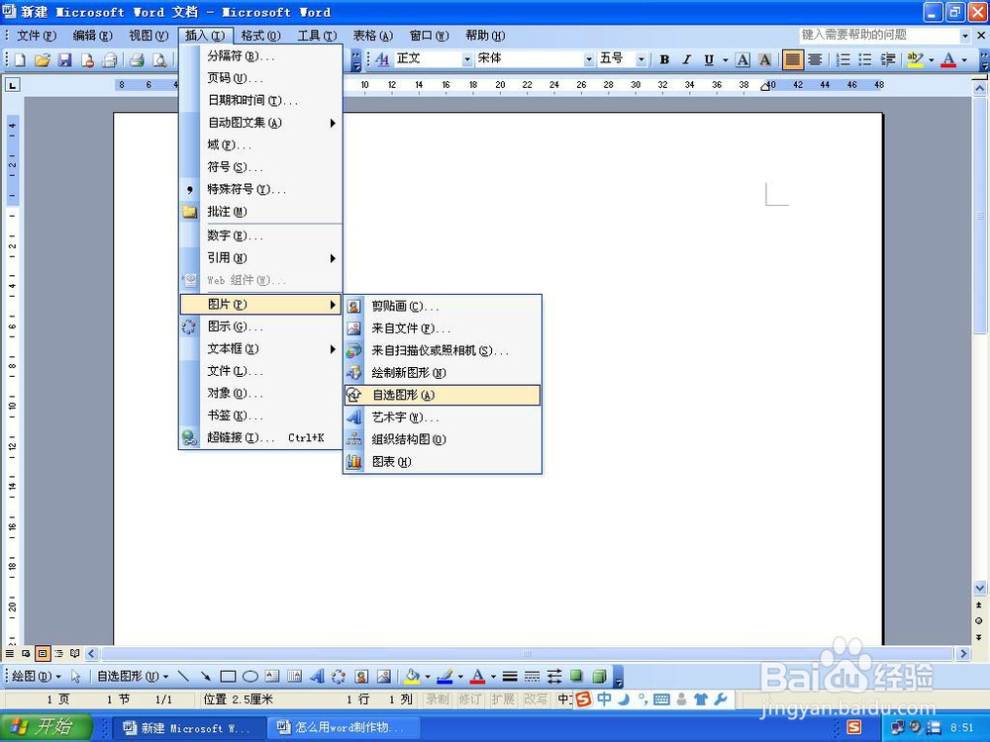Select the Arrow drawing tool
990x742 pixels.
click(x=205, y=677)
